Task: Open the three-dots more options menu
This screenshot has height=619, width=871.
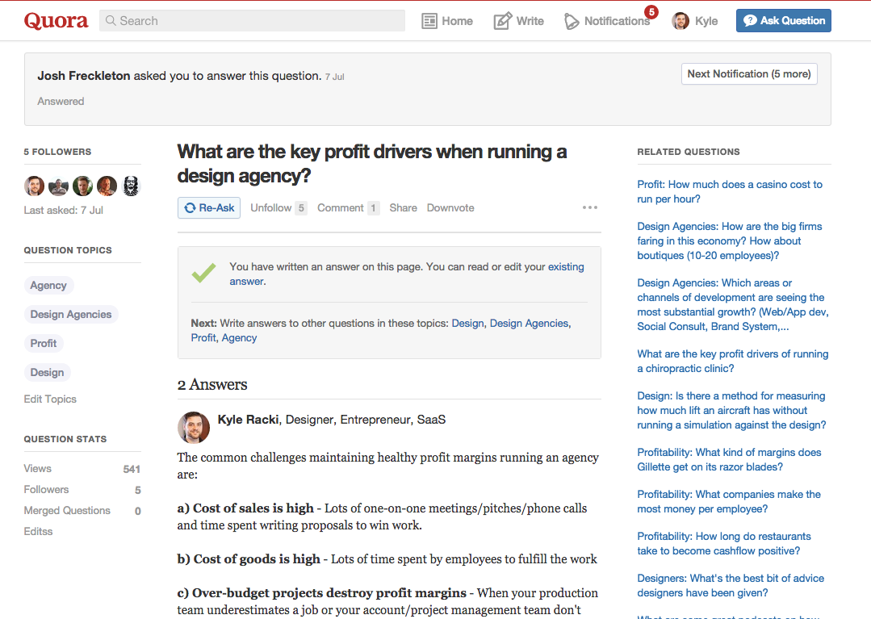Action: pyautogui.click(x=590, y=207)
